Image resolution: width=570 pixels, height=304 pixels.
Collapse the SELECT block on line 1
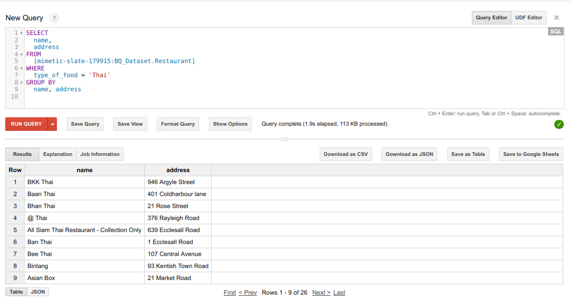tap(20, 32)
